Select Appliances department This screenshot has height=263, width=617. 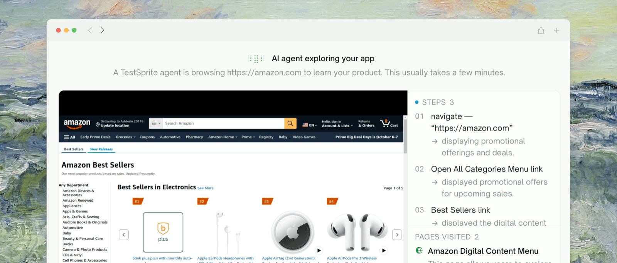click(72, 206)
